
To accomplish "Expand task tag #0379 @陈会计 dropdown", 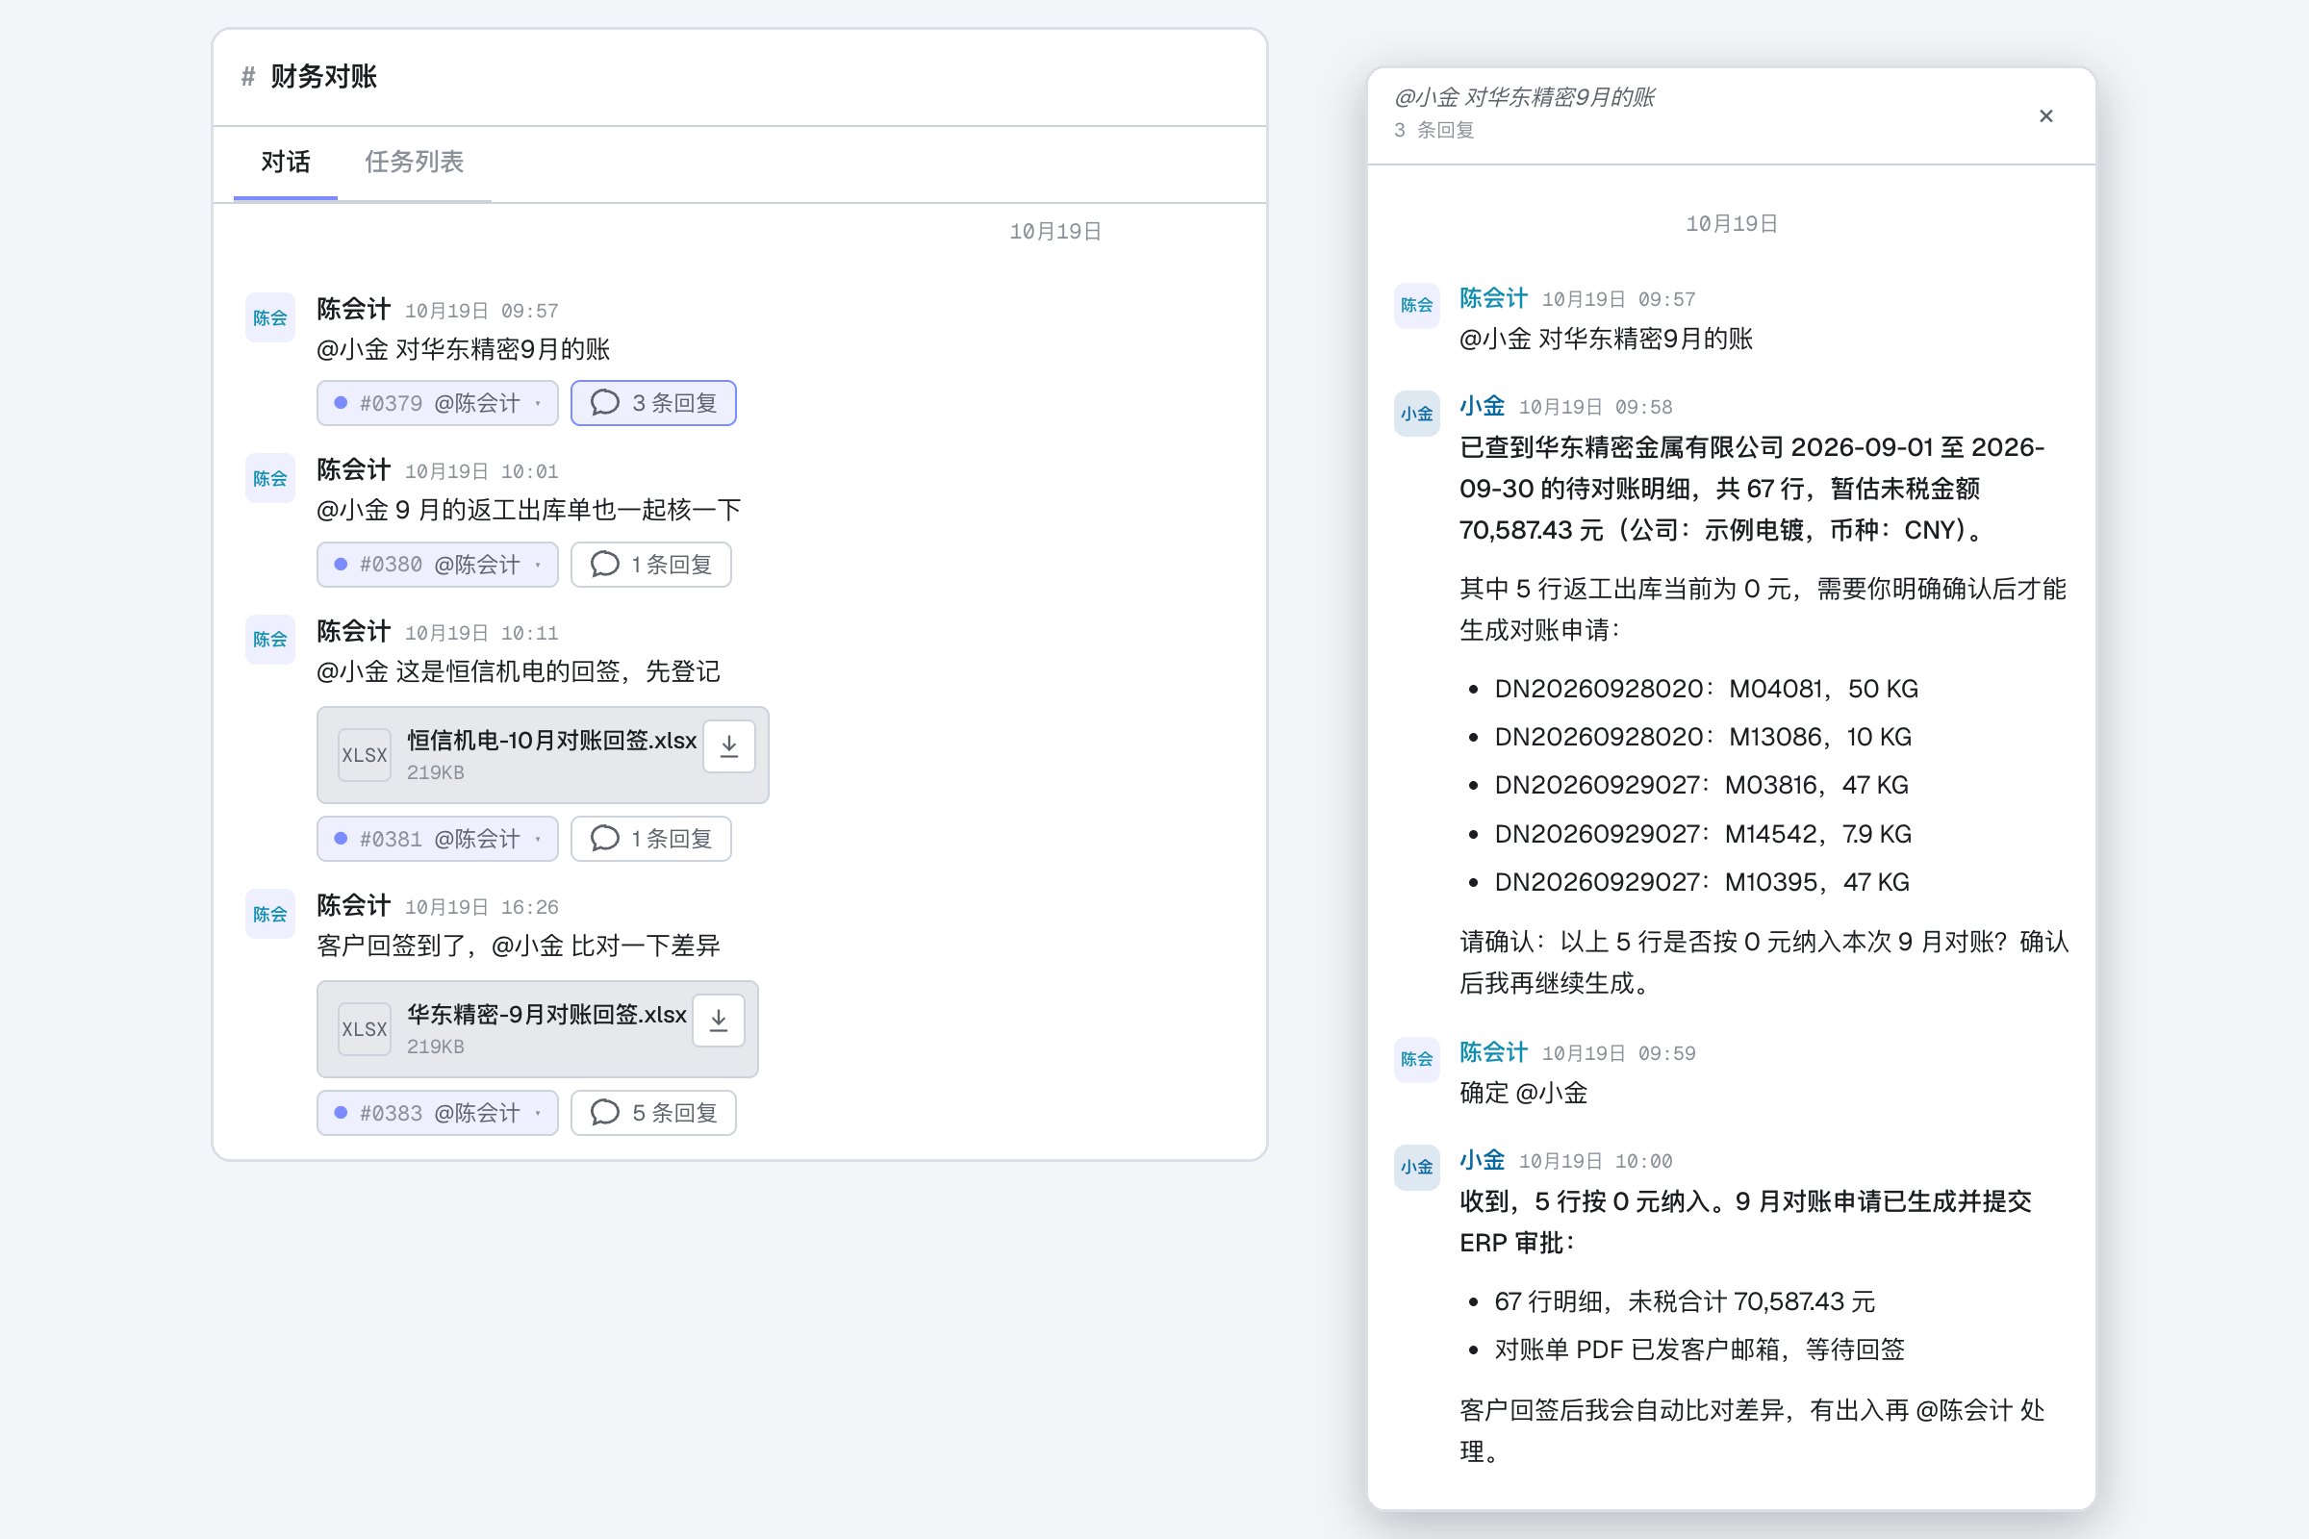I will [x=438, y=403].
